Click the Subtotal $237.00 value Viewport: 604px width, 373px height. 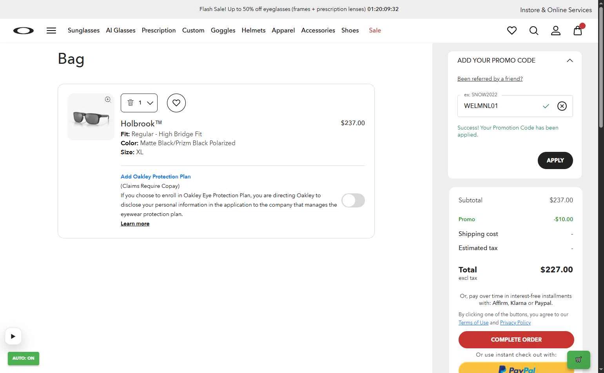(561, 200)
